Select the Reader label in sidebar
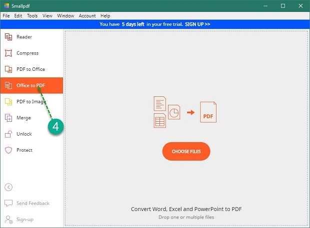This screenshot has height=228, width=310. click(24, 37)
